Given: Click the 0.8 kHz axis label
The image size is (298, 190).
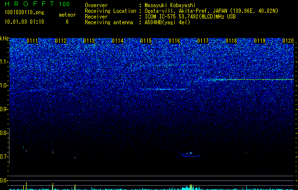Looking at the screenshot, I should 4,133.
